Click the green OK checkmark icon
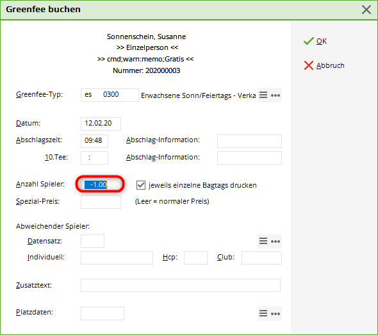The width and height of the screenshot is (378, 335). click(309, 41)
